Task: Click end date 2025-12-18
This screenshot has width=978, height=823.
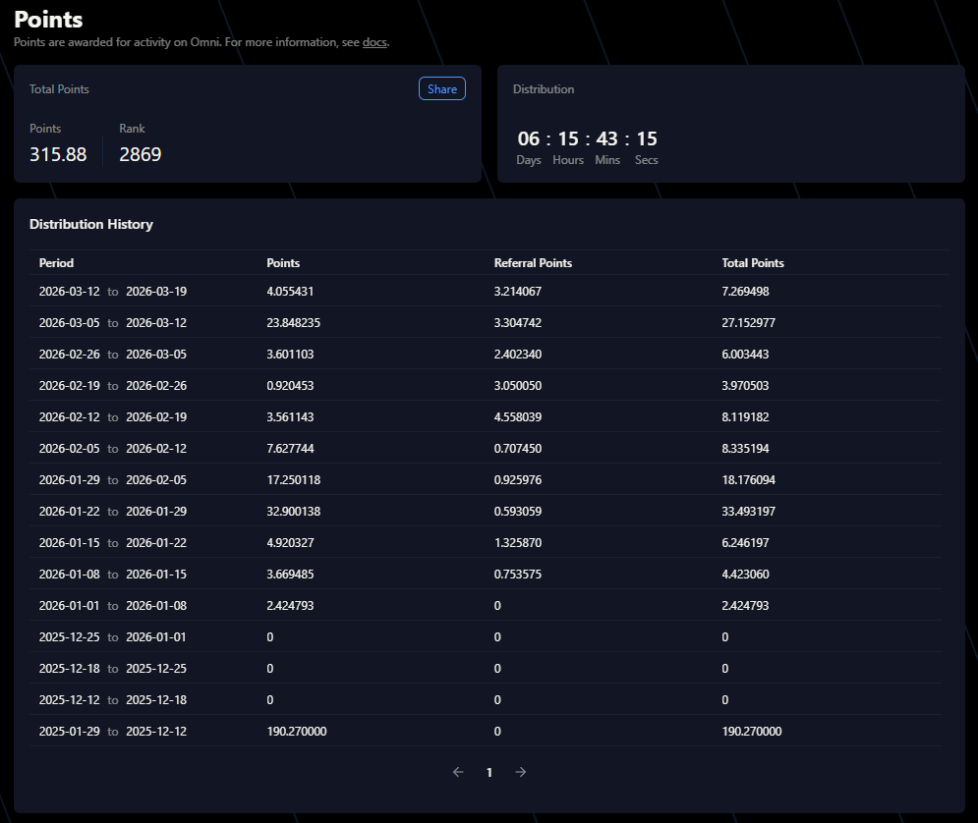Action: point(156,699)
